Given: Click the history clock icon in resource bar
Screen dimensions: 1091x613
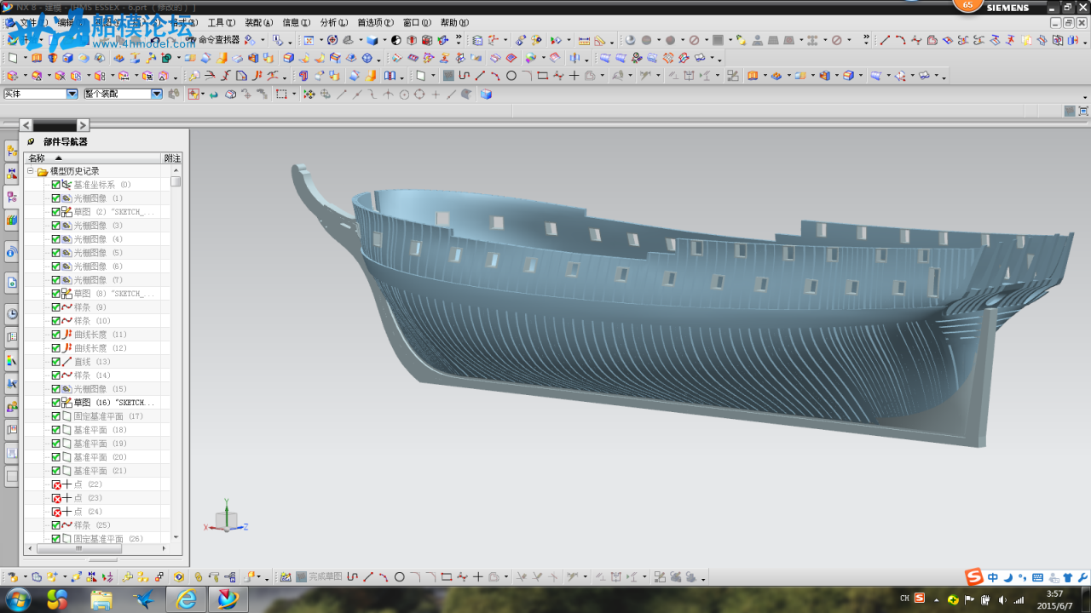Looking at the screenshot, I should point(12,313).
